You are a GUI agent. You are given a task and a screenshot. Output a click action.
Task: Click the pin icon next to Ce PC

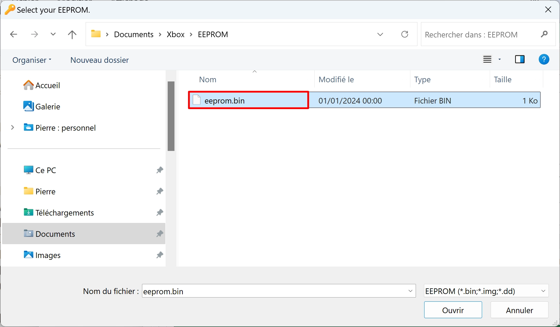[160, 170]
